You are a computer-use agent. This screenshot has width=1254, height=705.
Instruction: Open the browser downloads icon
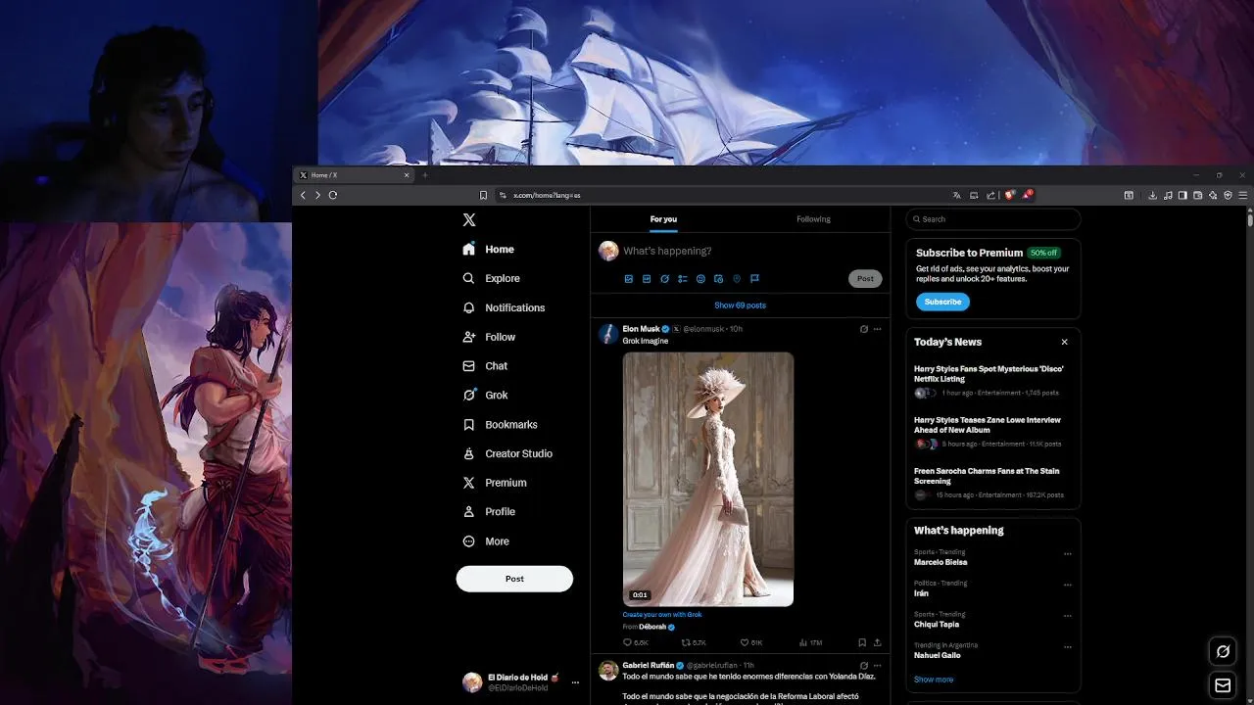(x=1153, y=195)
